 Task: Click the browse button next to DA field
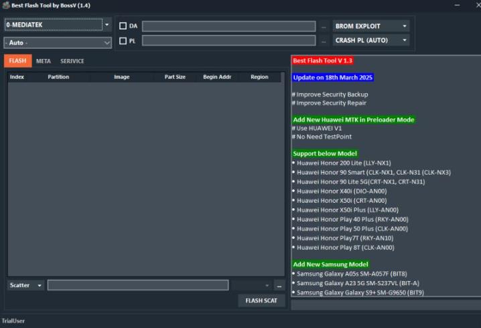tap(324, 27)
